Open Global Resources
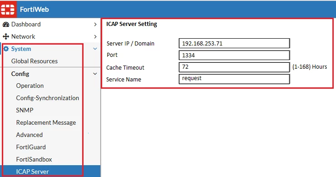 point(35,61)
